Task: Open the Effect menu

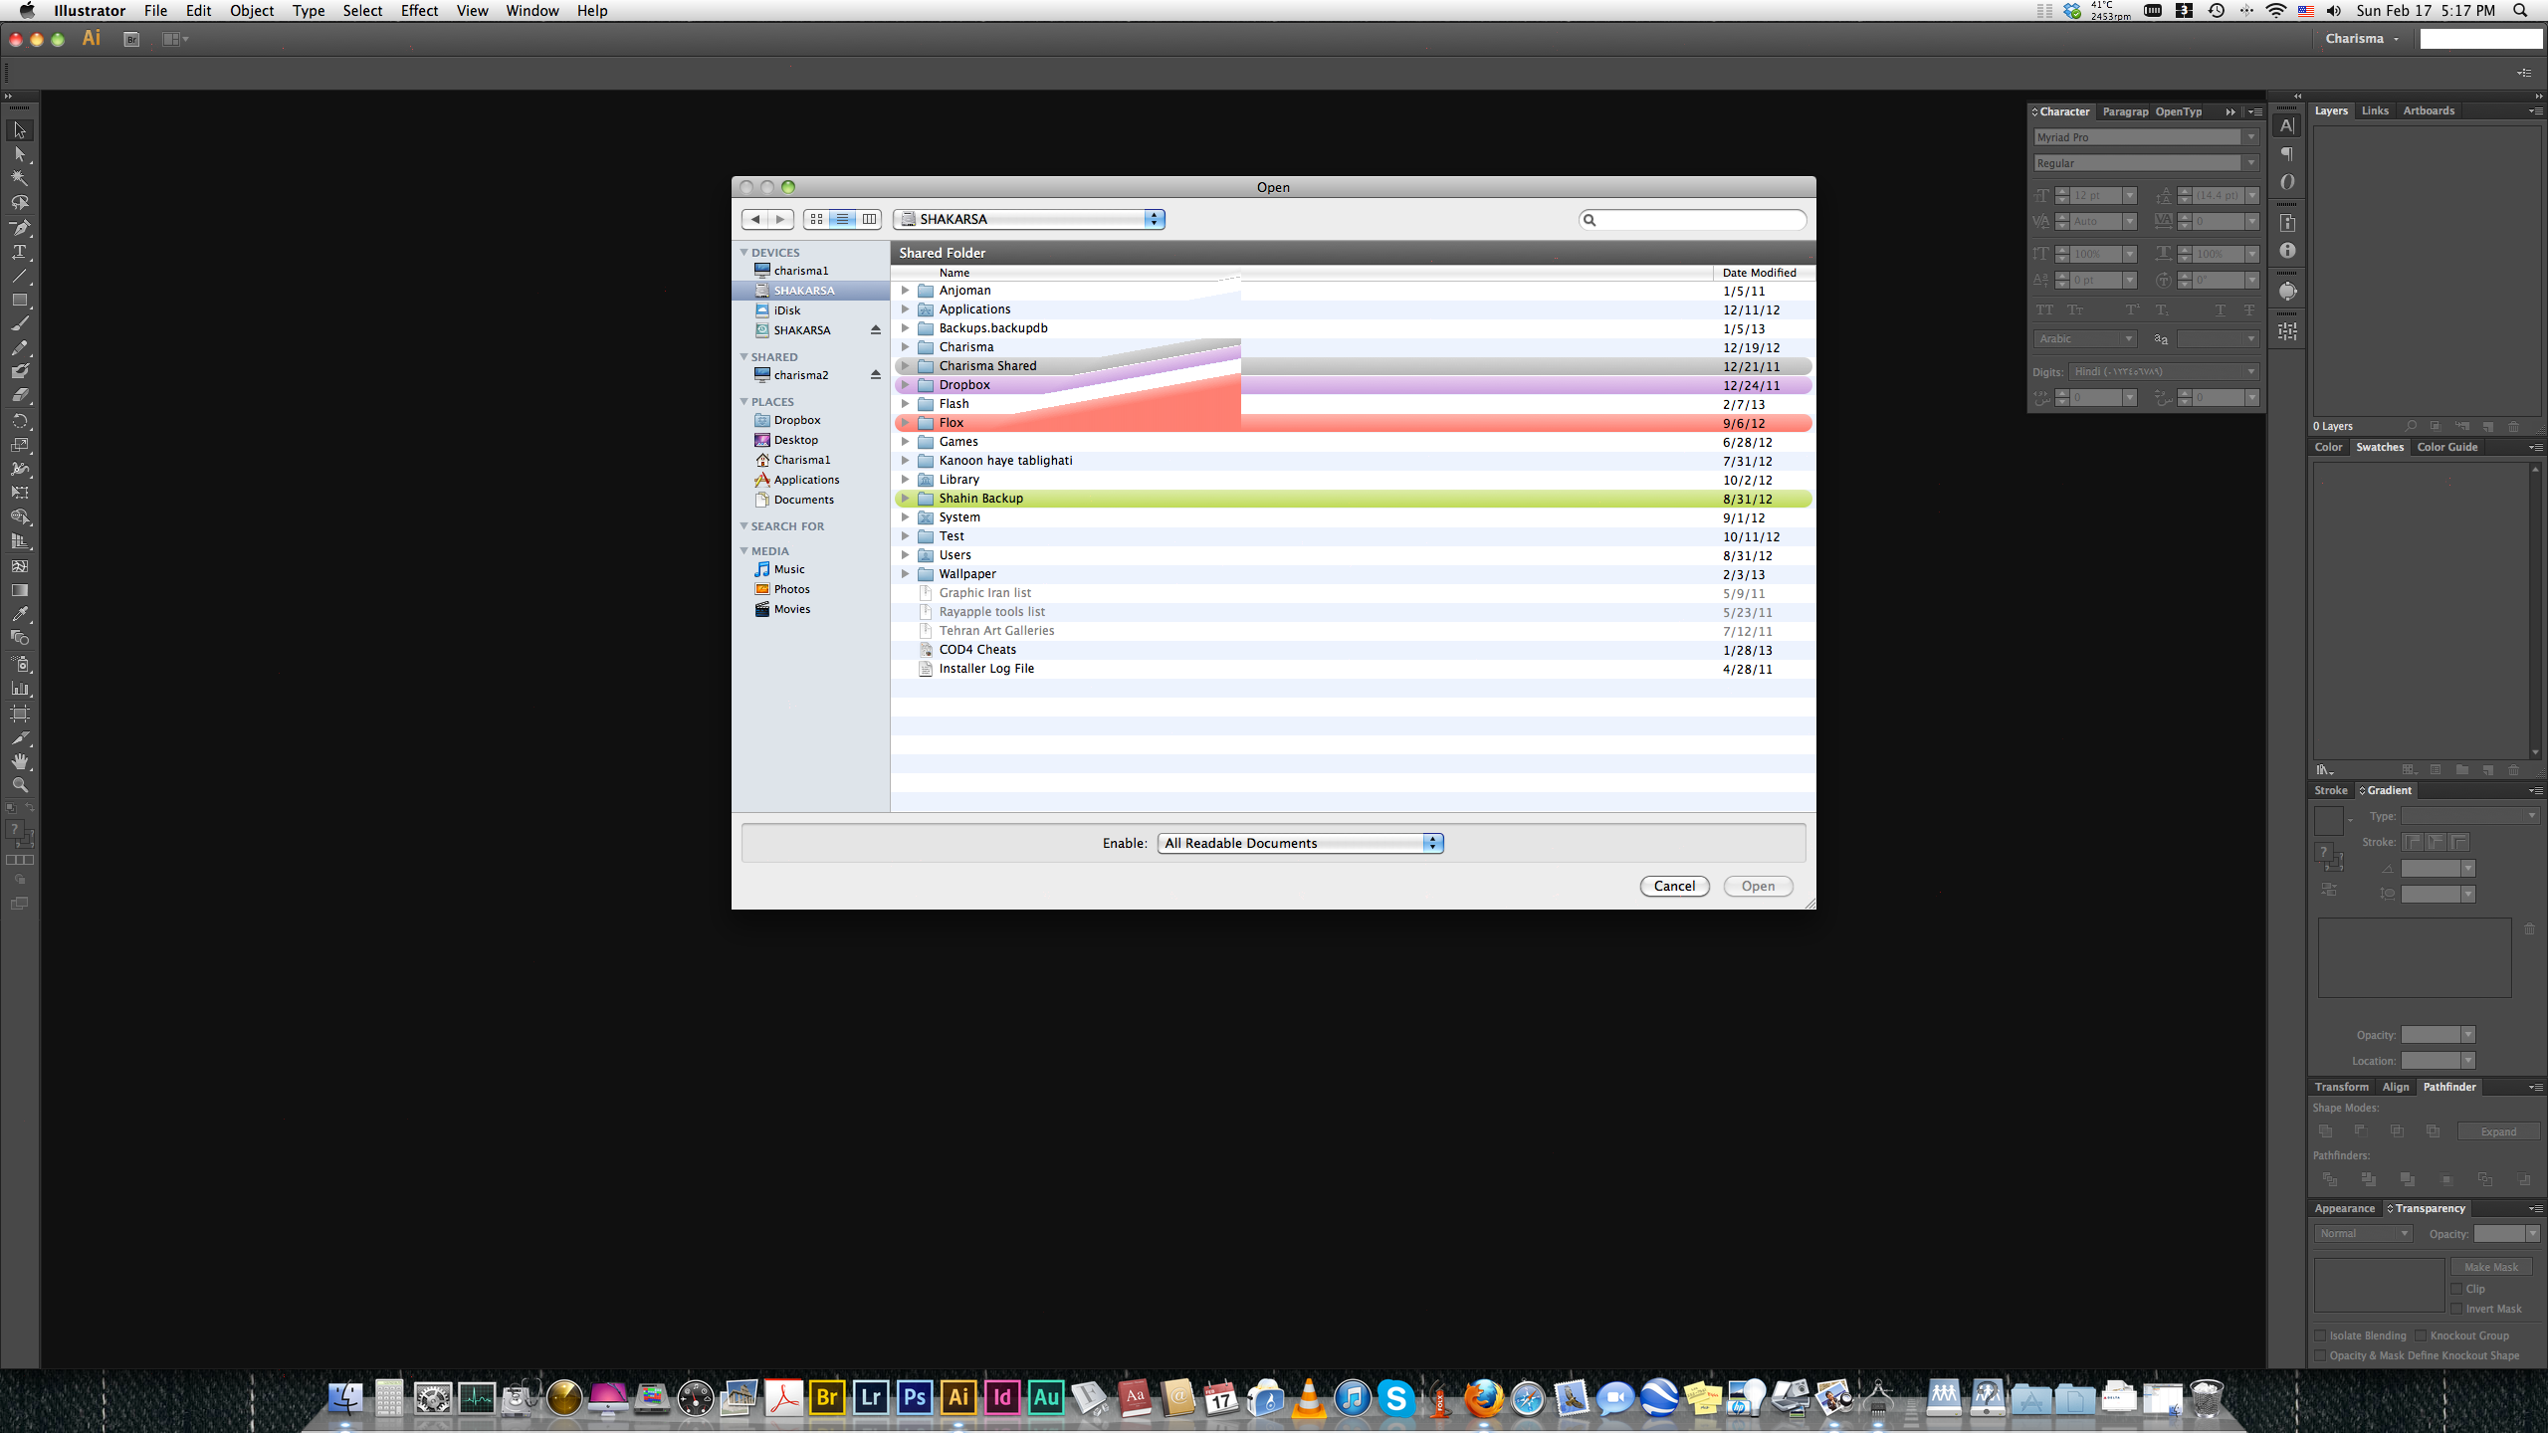Action: click(419, 11)
